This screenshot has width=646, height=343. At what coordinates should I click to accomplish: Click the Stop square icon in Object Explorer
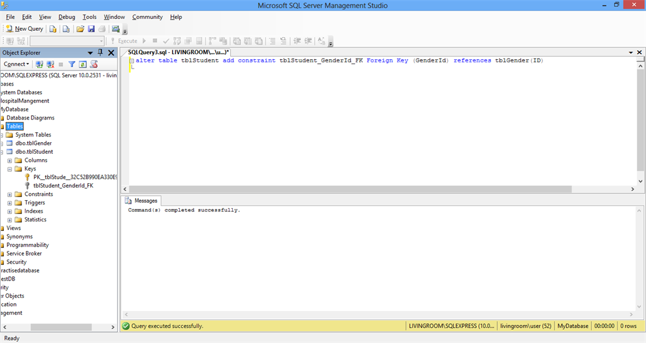[x=61, y=64]
